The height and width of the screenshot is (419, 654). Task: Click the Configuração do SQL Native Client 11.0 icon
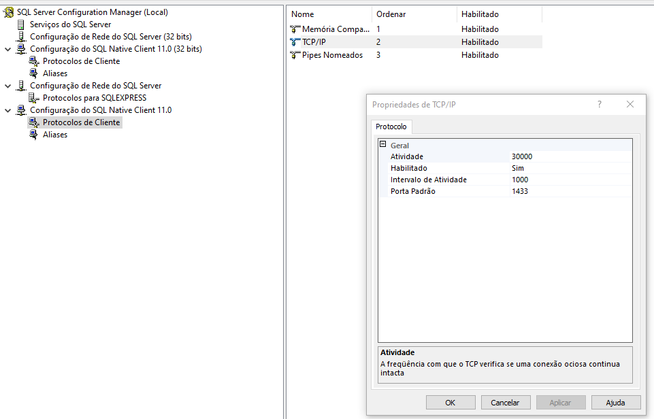(21, 110)
